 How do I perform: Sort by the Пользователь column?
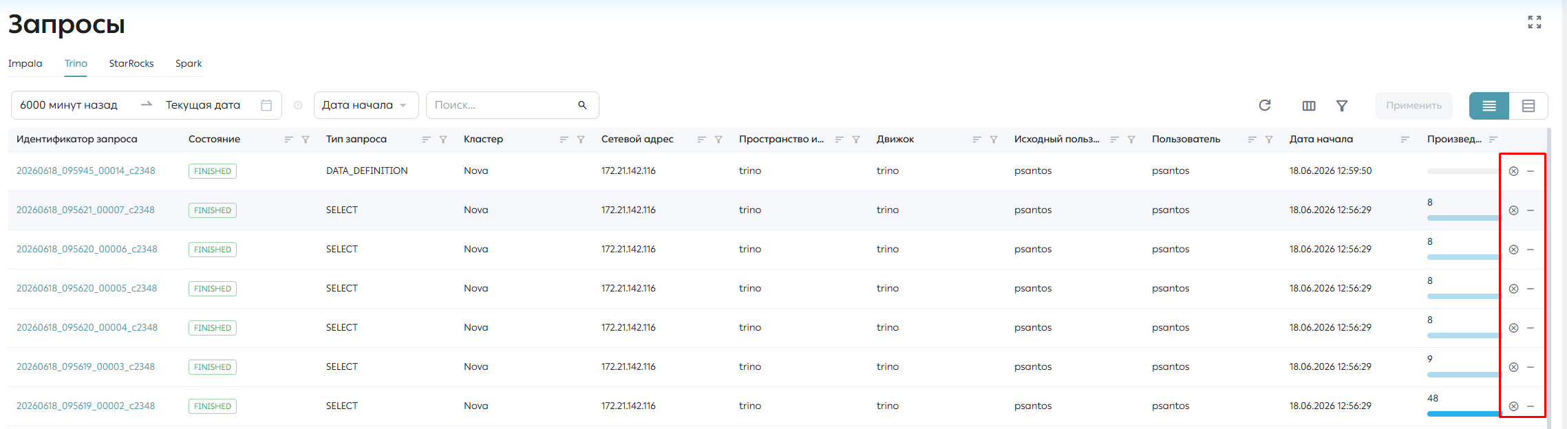click(1252, 140)
